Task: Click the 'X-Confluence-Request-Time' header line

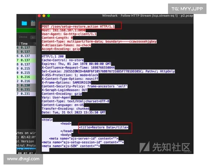Action: (x=78, y=68)
